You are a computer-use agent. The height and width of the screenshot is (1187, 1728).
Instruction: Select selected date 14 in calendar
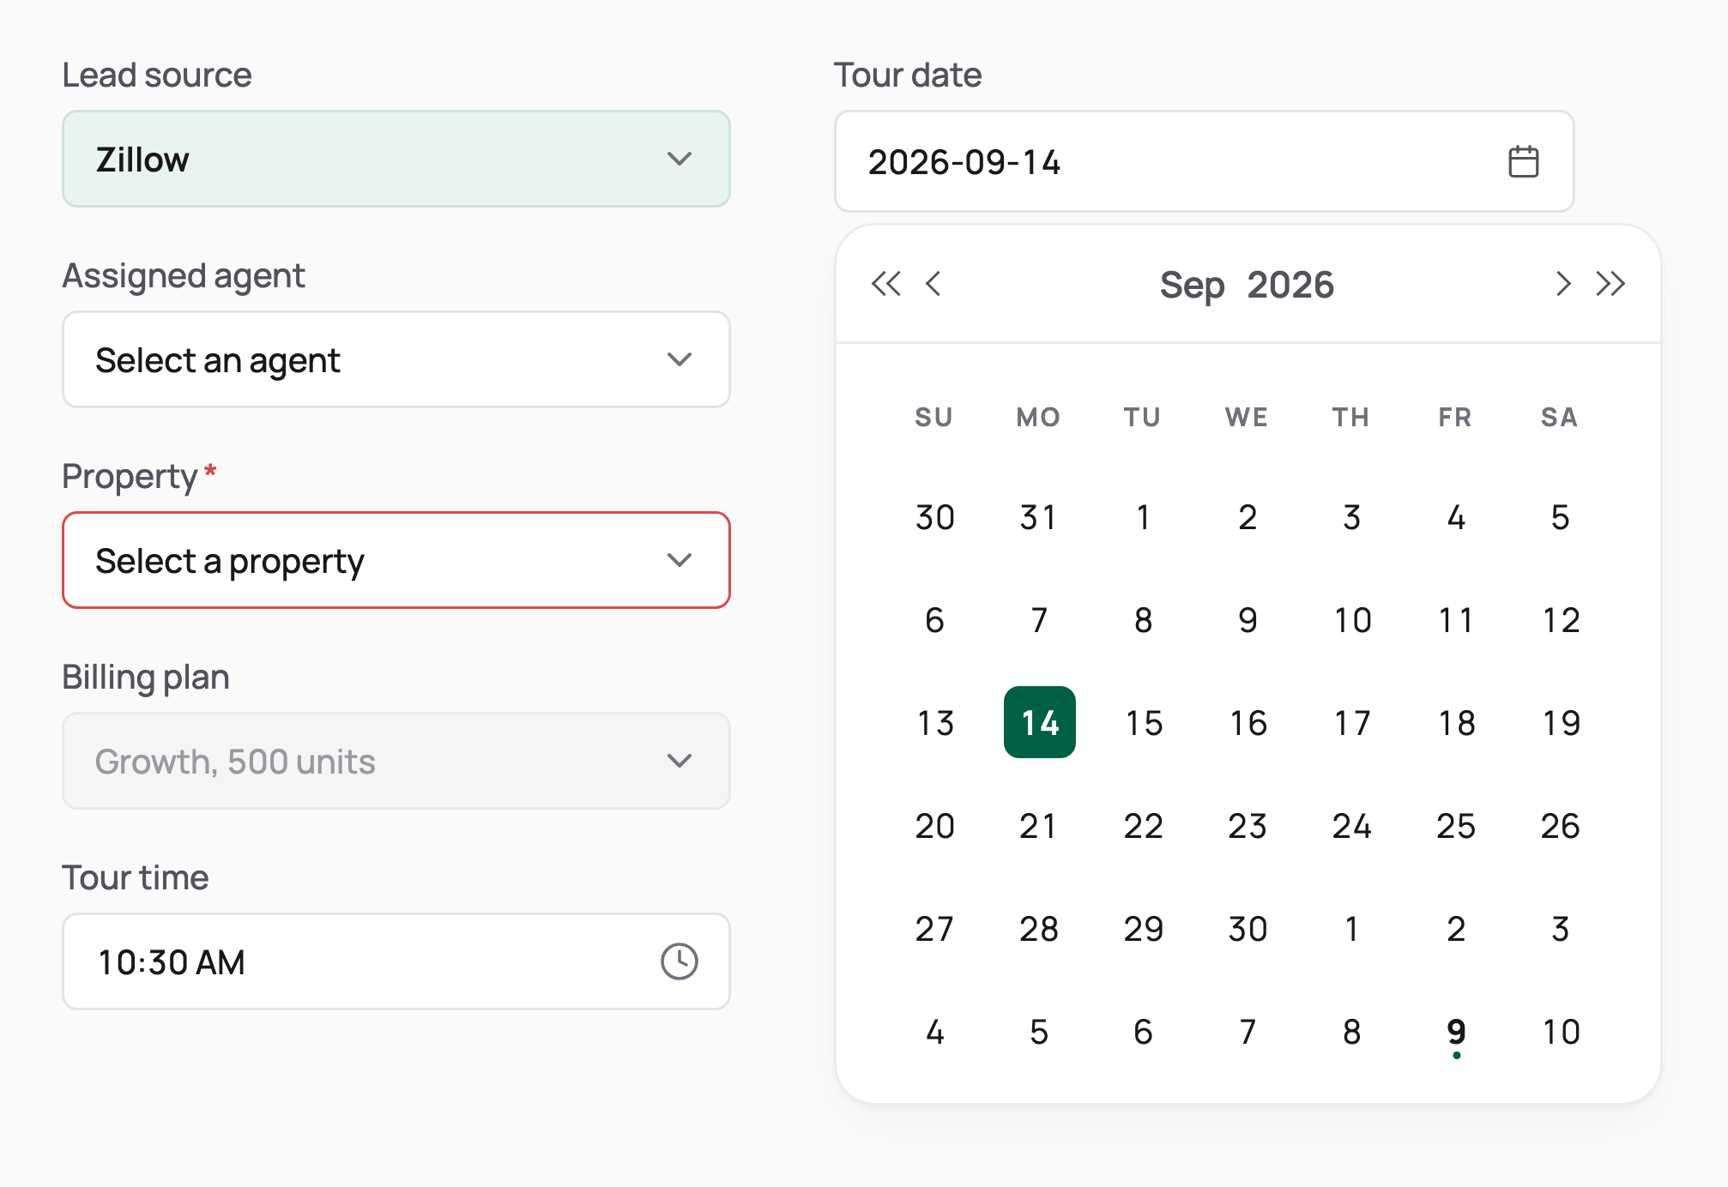tap(1039, 722)
